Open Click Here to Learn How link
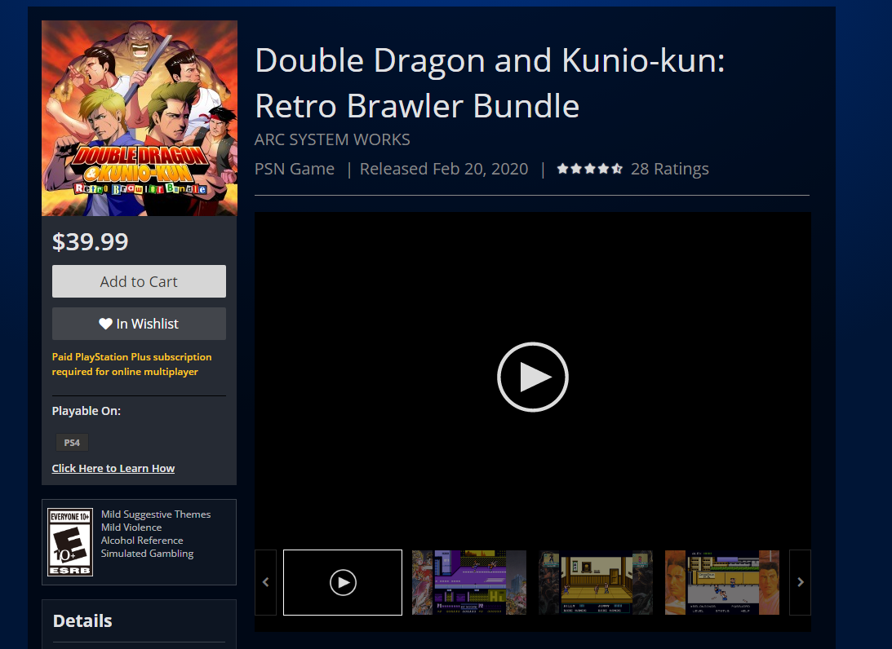The image size is (892, 649). 113,468
